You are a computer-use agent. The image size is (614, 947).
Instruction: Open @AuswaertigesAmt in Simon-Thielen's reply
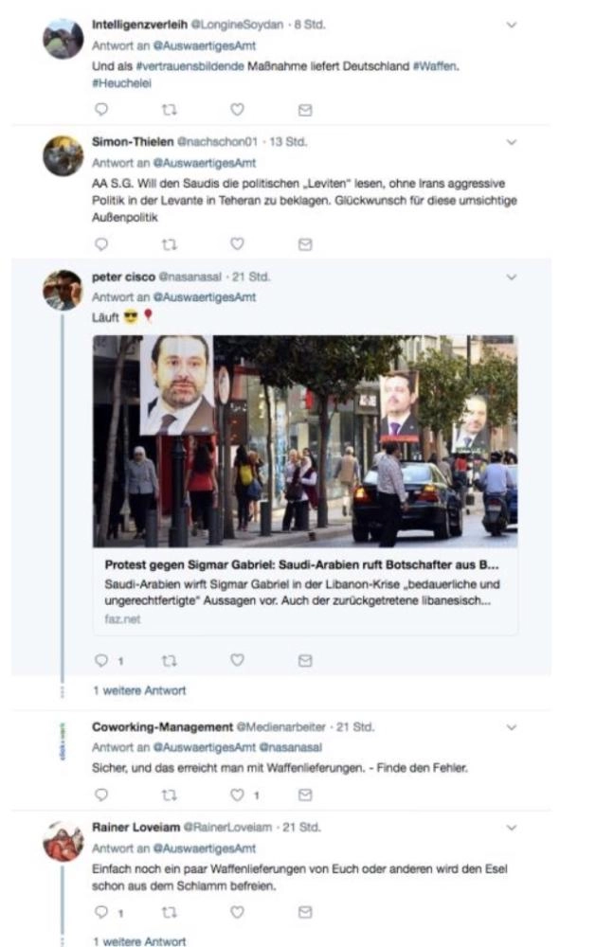[x=205, y=163]
